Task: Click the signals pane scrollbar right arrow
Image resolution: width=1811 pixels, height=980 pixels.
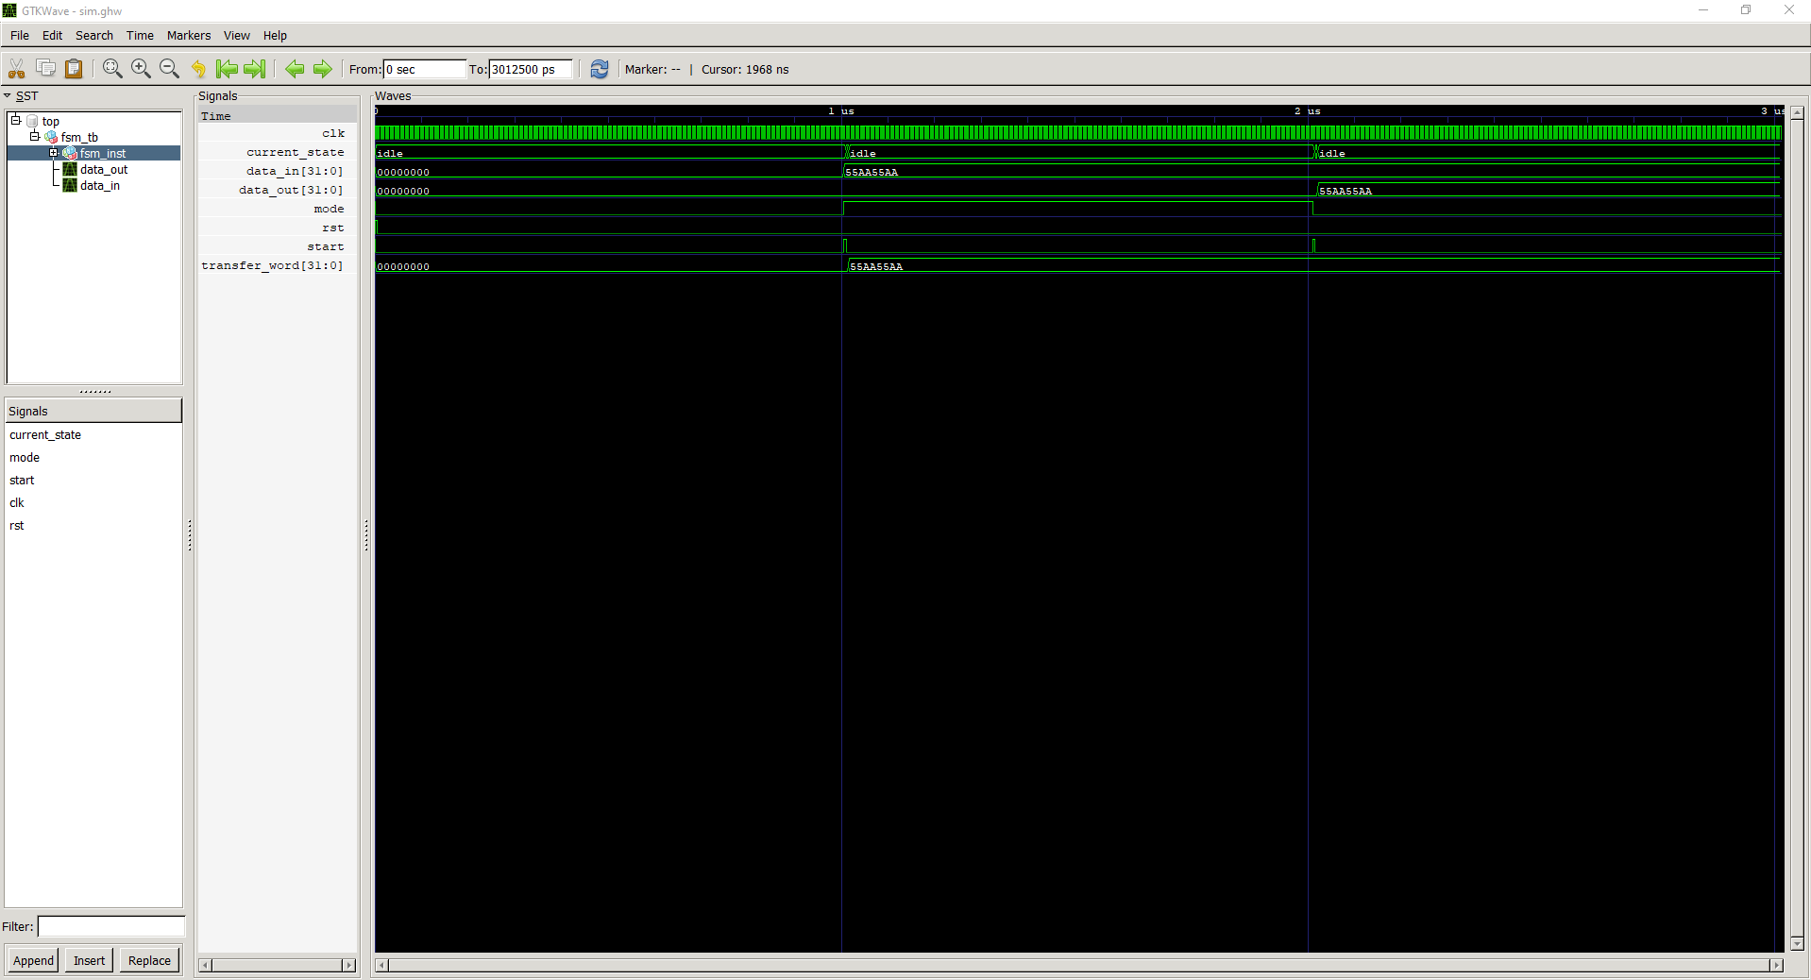Action: [349, 965]
